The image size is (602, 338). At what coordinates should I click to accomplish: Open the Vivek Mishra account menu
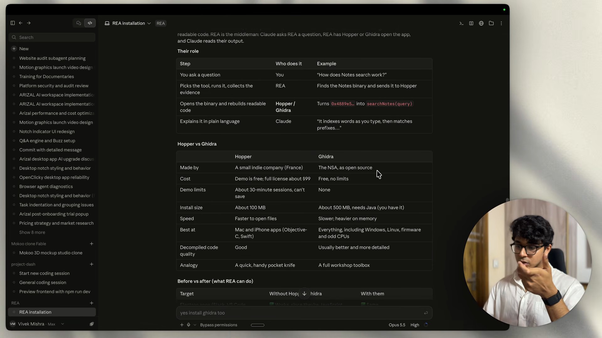pyautogui.click(x=37, y=324)
